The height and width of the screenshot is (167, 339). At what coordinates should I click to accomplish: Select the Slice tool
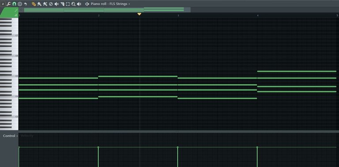(62, 4)
